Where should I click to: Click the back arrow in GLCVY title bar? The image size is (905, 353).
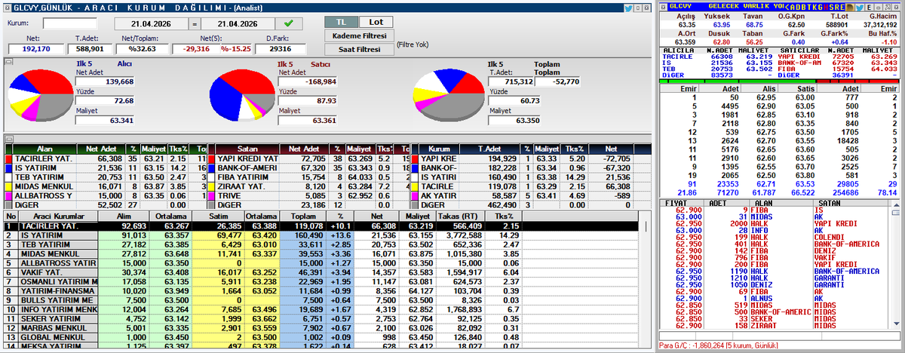[x=787, y=7]
